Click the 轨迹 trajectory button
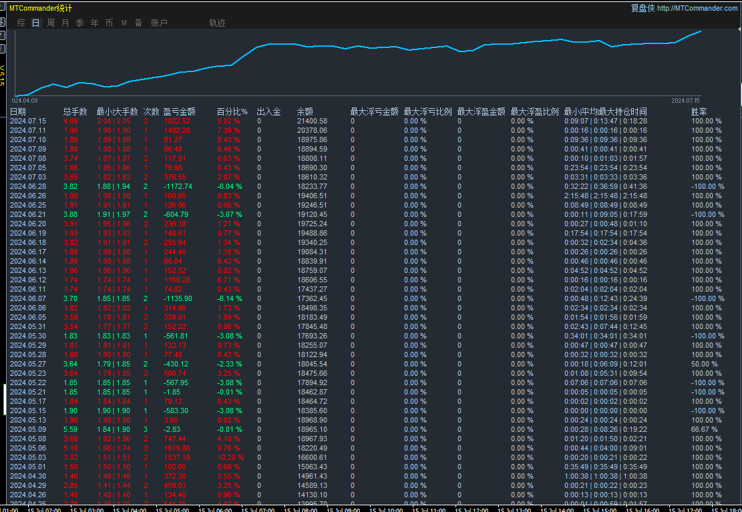 (217, 23)
